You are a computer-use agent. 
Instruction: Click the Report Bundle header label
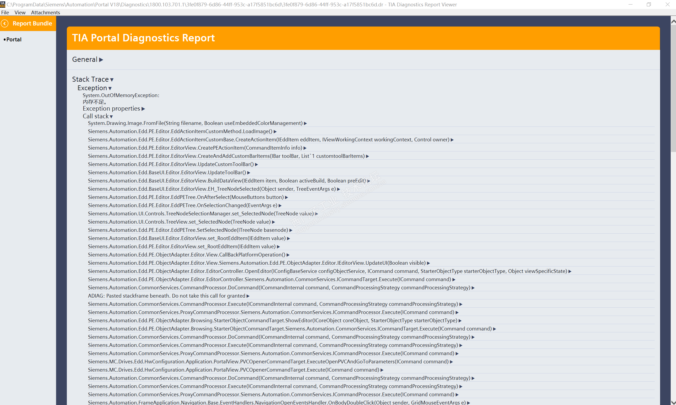tap(32, 23)
